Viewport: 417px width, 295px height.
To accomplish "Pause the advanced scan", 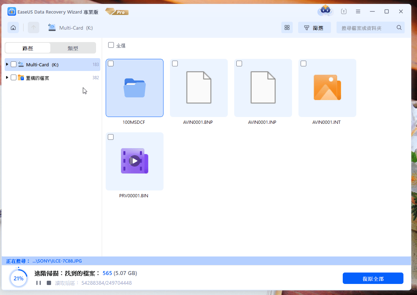I will pyautogui.click(x=39, y=283).
